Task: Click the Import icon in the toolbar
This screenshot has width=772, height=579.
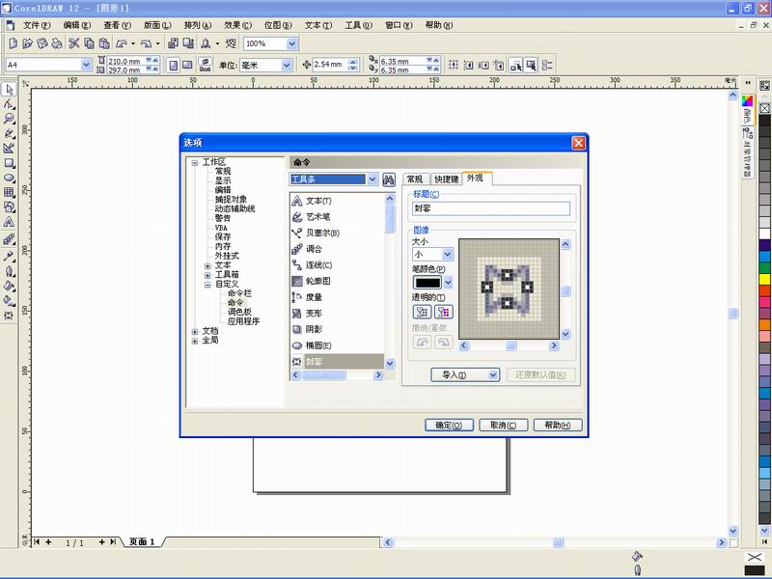Action: 173,43
